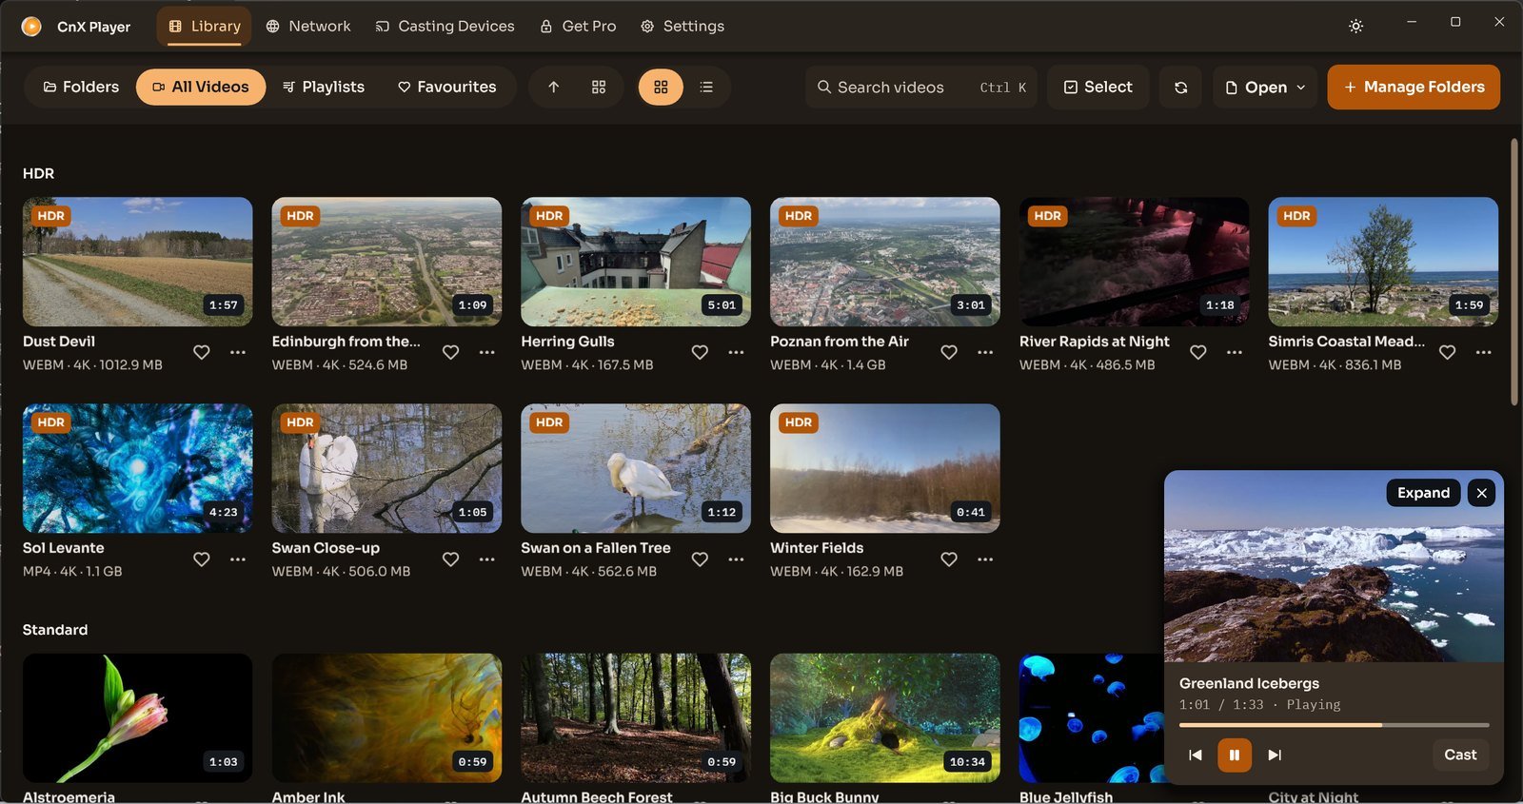The height and width of the screenshot is (804, 1523).
Task: Click the Manage Folders button
Action: pos(1414,87)
